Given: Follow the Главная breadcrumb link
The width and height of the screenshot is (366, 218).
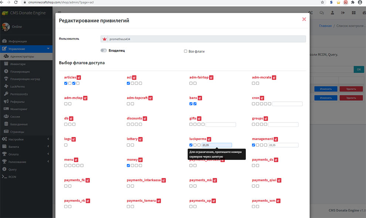Looking at the screenshot, I should click(325, 26).
